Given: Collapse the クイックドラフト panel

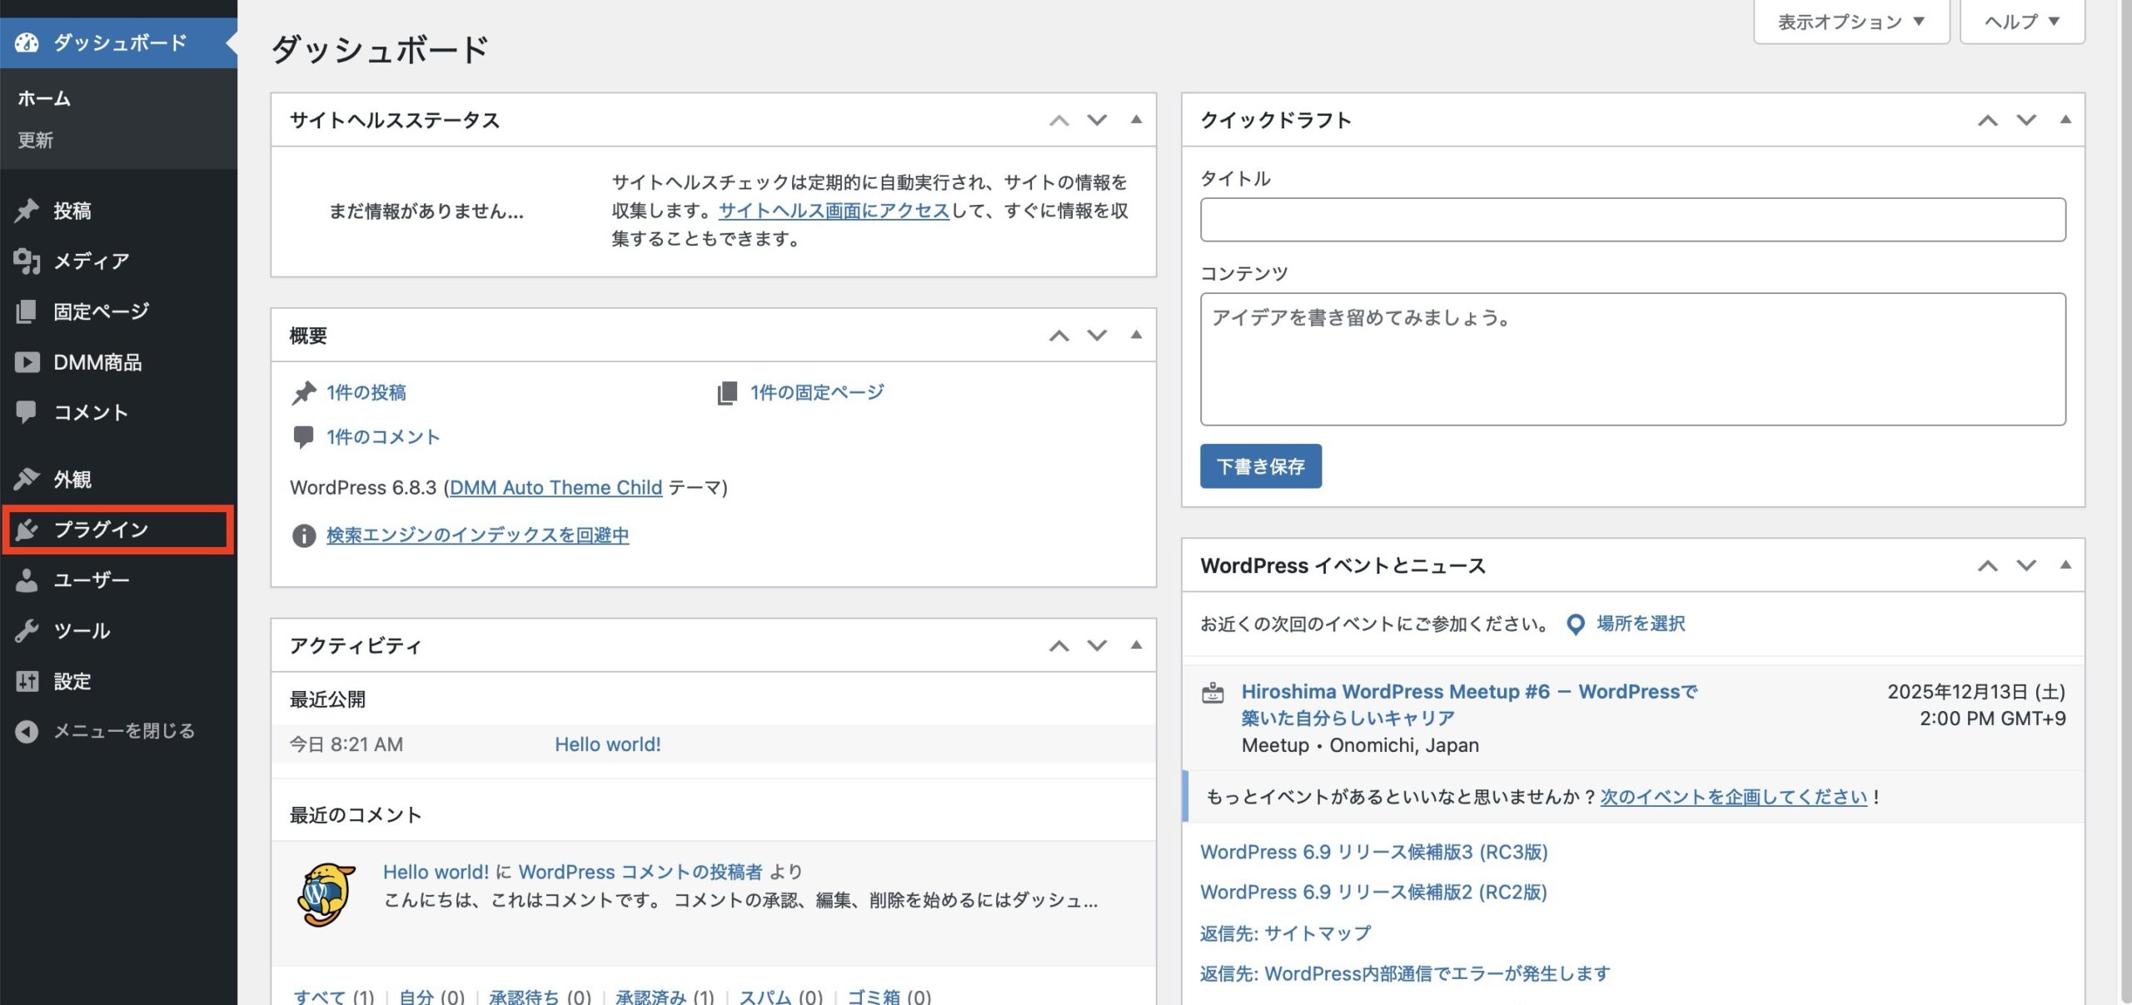Looking at the screenshot, I should point(2065,120).
